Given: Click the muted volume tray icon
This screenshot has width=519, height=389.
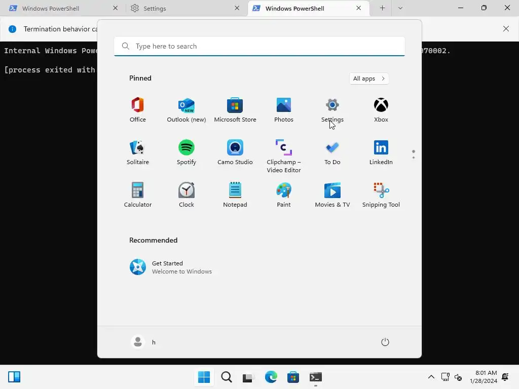Looking at the screenshot, I should coord(458,377).
